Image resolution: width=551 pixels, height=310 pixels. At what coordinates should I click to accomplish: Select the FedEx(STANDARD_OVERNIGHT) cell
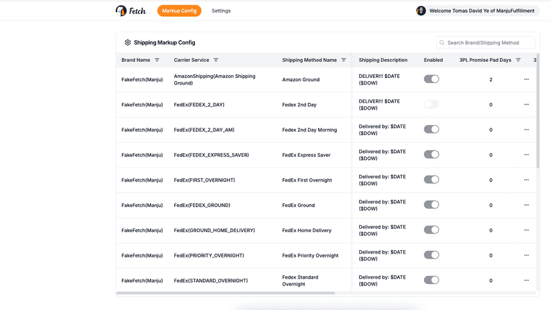click(211, 281)
